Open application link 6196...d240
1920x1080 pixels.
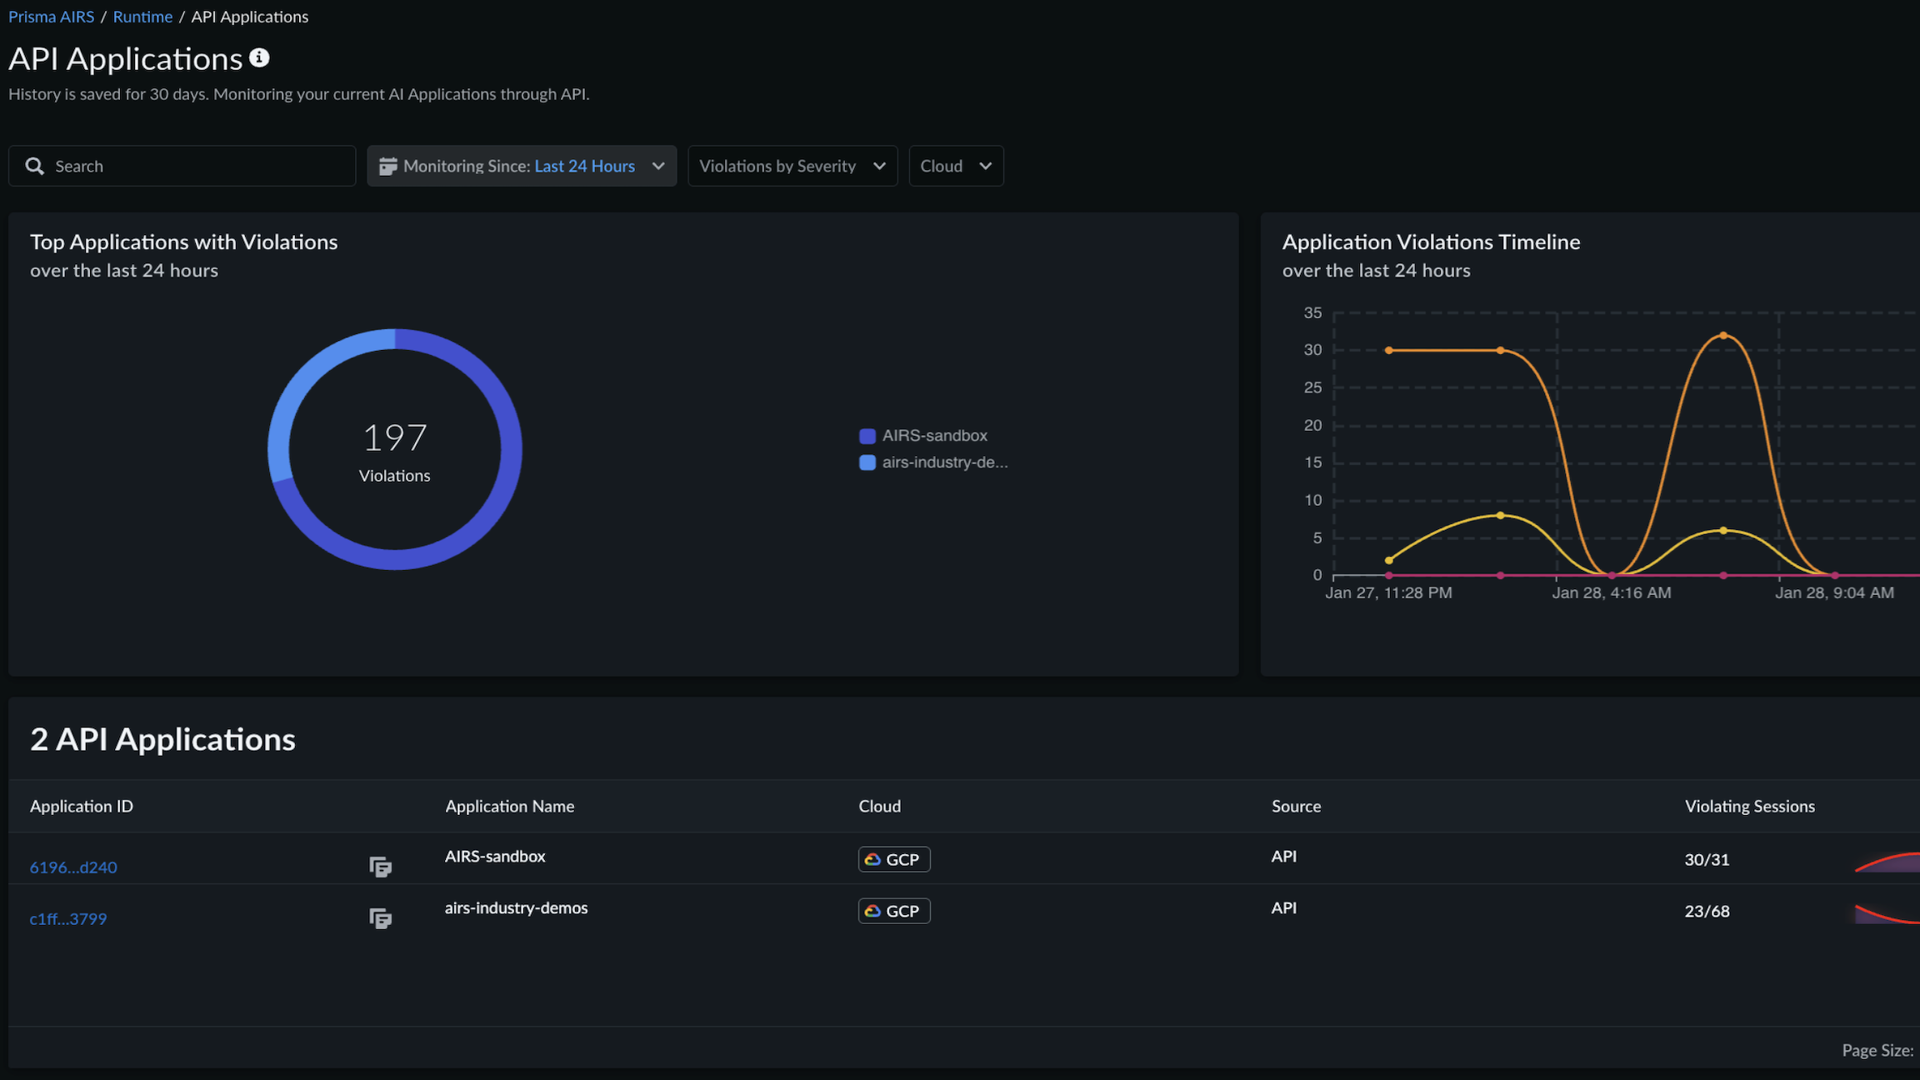[73, 867]
